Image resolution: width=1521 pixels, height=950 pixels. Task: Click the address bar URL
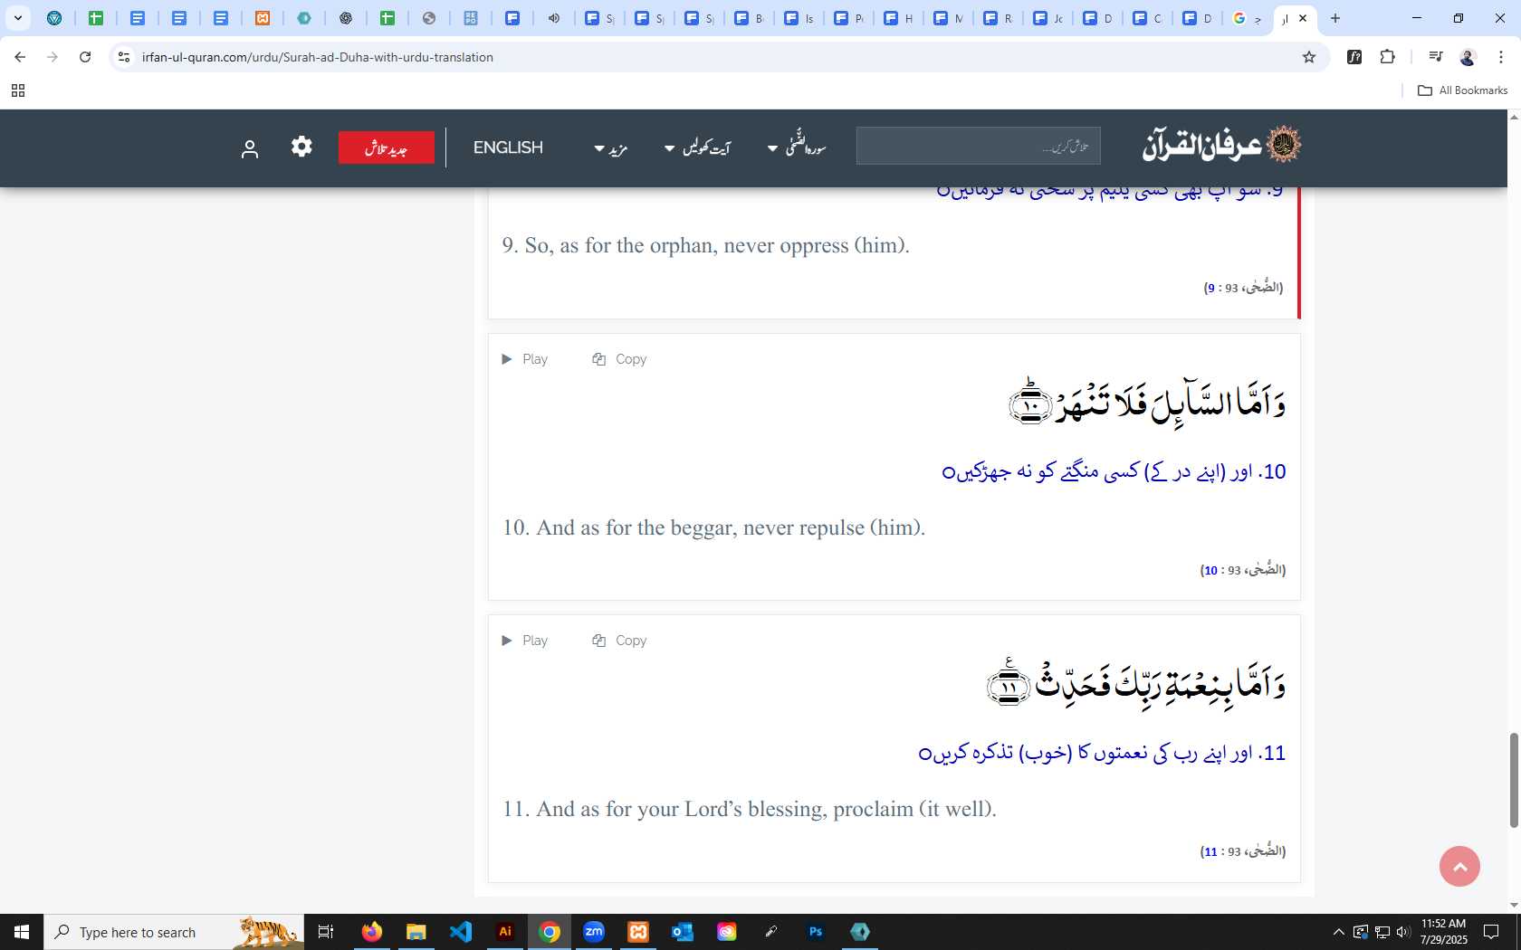coord(318,57)
